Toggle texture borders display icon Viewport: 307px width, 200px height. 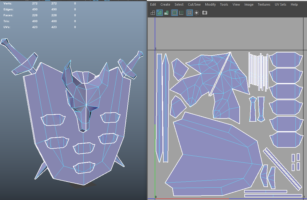[x=175, y=13]
